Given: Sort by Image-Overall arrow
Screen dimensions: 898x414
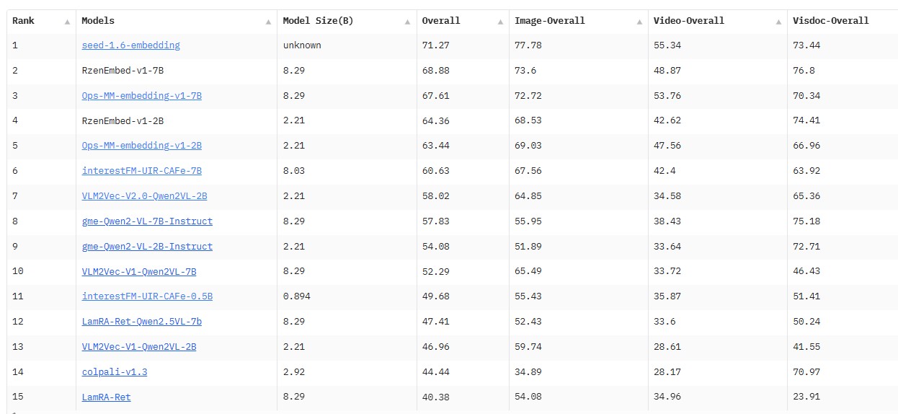Looking at the screenshot, I should 639,22.
